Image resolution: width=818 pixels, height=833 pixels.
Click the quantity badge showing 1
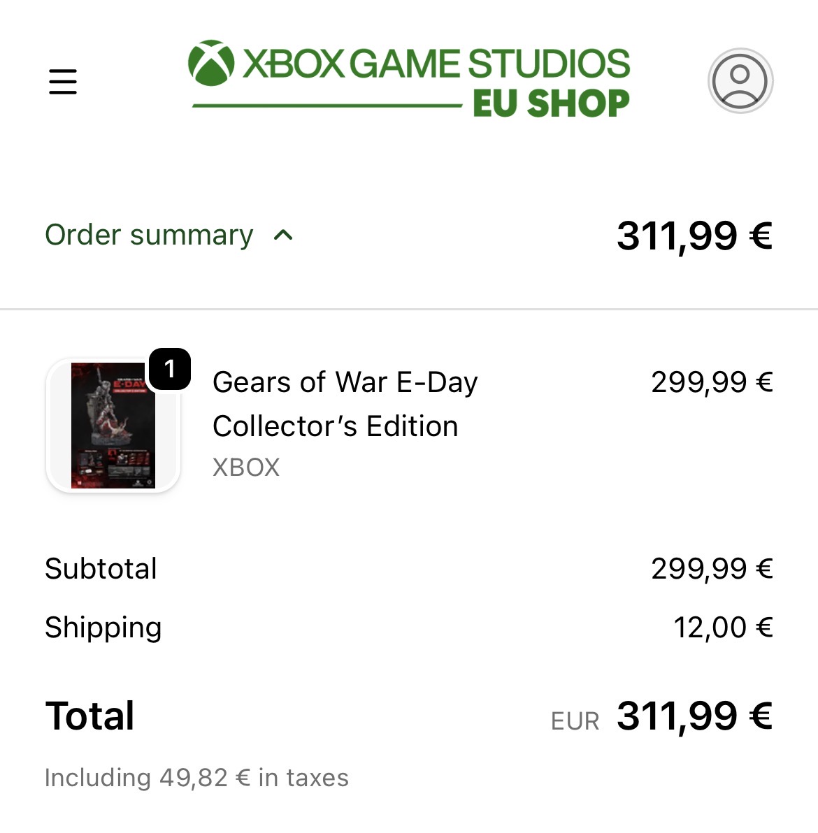170,369
